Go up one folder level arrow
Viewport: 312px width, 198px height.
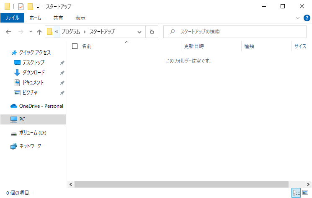(x=39, y=32)
